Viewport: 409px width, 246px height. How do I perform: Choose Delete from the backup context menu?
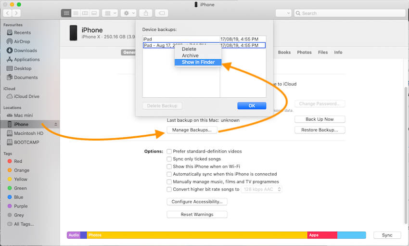(x=198, y=49)
